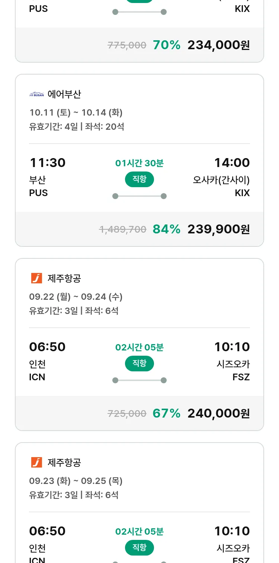Screen dimensions: 279x563
Task: Tap 직항 badge on 09.23 제주항공 flight
Action: pos(139,548)
